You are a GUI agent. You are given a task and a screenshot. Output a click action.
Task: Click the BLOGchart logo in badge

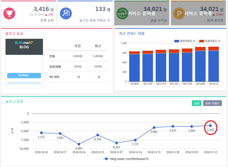point(24,42)
